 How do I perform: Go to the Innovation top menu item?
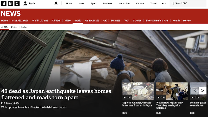point(124,3)
